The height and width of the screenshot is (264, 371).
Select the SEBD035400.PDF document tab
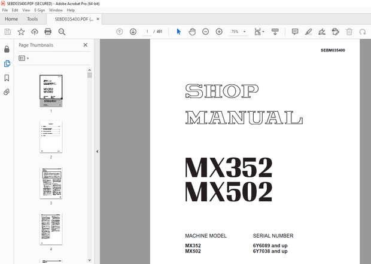74,19
